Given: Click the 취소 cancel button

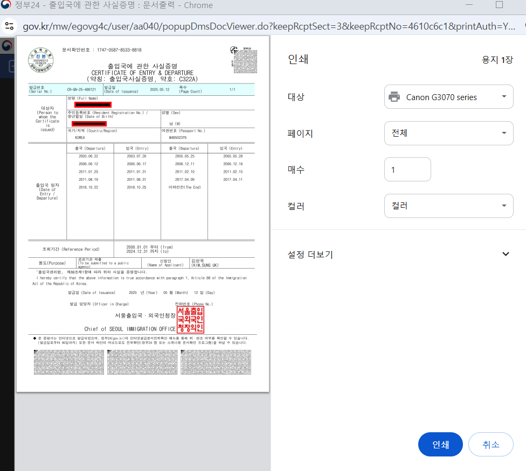Looking at the screenshot, I should (x=491, y=444).
